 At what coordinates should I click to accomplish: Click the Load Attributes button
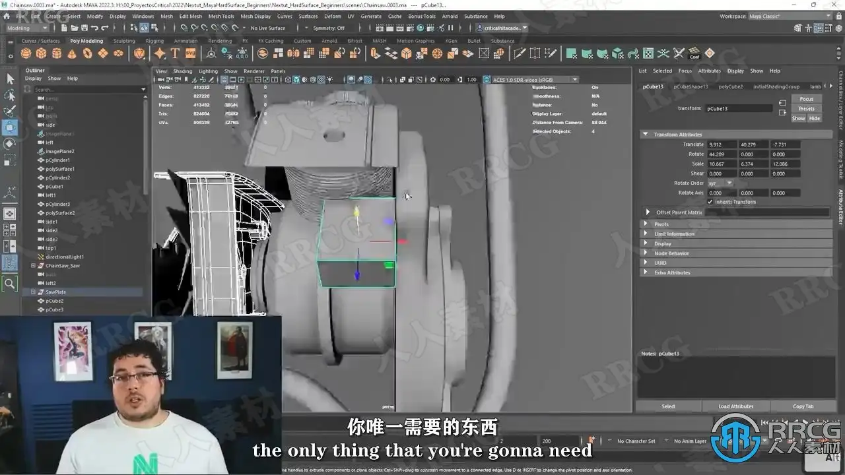coord(736,406)
